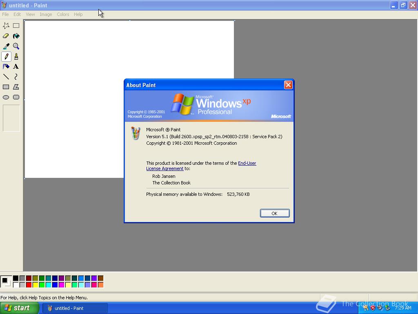Open the Colors menu

pos(63,14)
